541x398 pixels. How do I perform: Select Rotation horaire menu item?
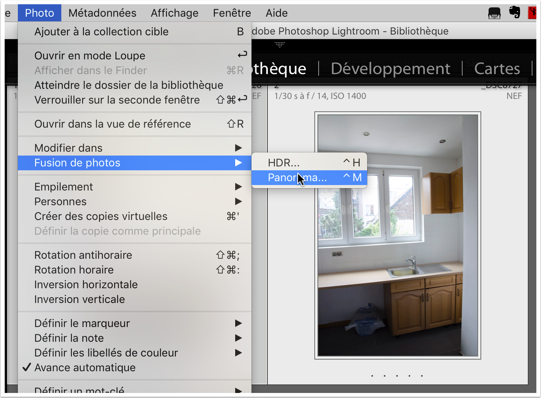click(74, 270)
